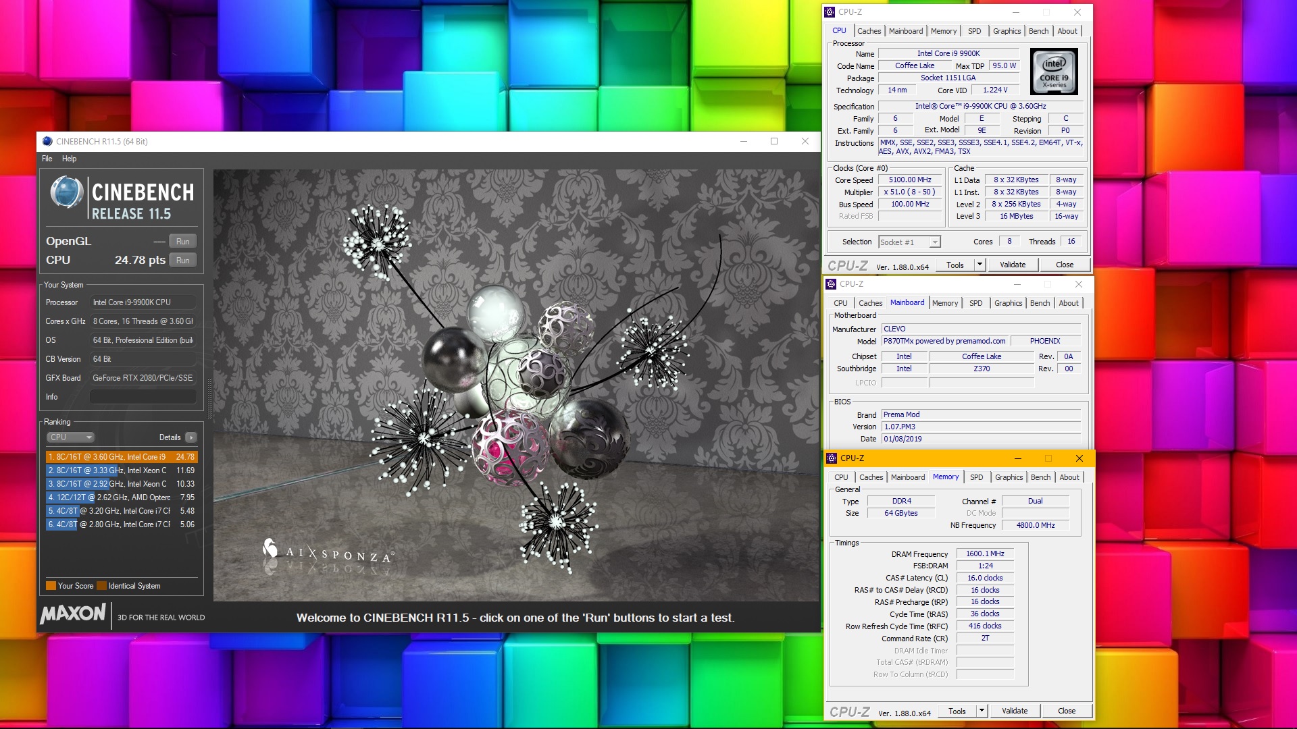Switch to Caches tab in top CPU-Z
The width and height of the screenshot is (1297, 729).
coord(869,31)
